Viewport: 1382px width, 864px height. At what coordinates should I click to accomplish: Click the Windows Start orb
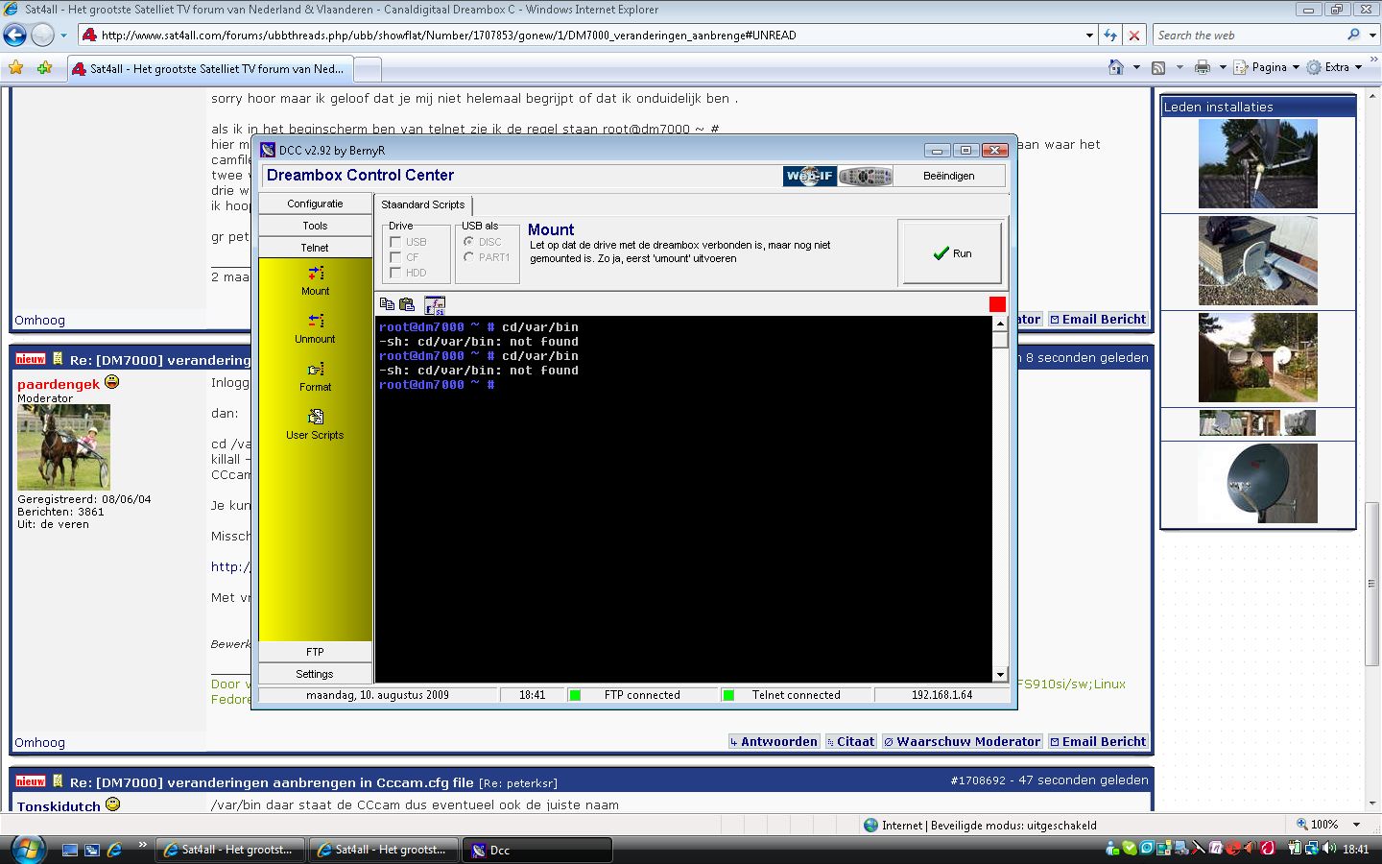(27, 849)
